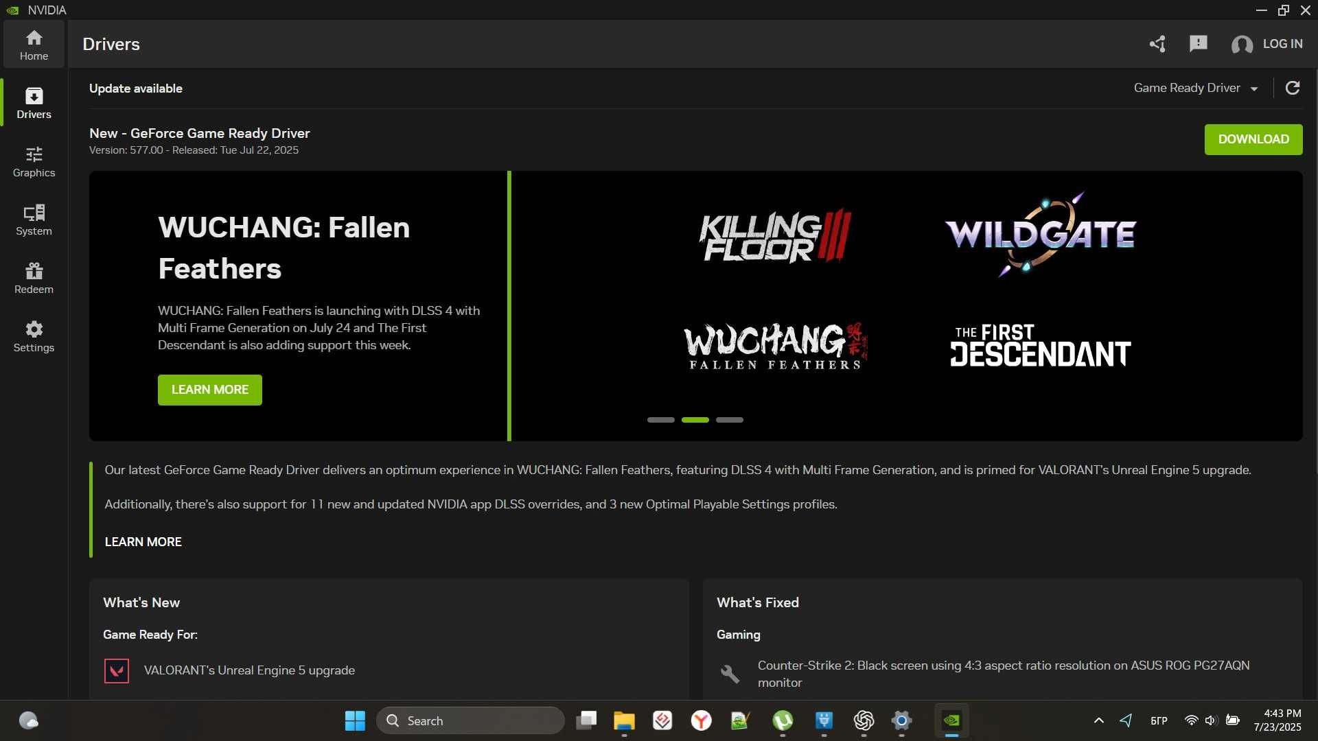Open the Settings gear taskbar icon
The width and height of the screenshot is (1318, 741).
click(x=901, y=720)
